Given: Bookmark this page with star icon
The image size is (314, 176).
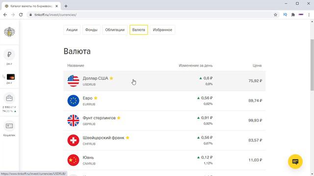Looking at the screenshot, I should click(276, 15).
